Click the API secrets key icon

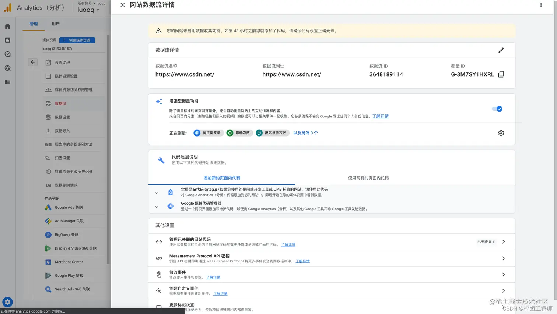(x=159, y=258)
